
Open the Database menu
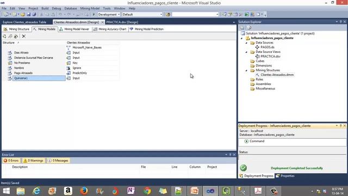click(x=71, y=9)
